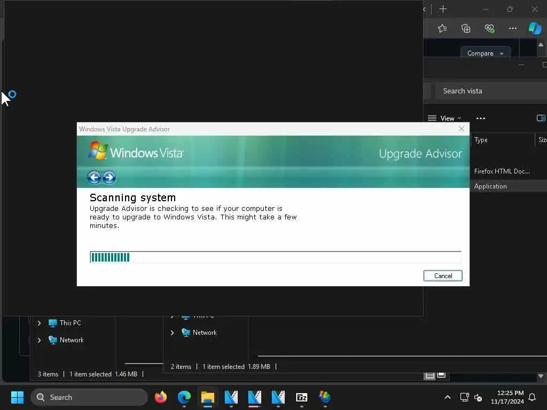This screenshot has height=410, width=547.
Task: Open the notifications bell
Action: [533, 397]
